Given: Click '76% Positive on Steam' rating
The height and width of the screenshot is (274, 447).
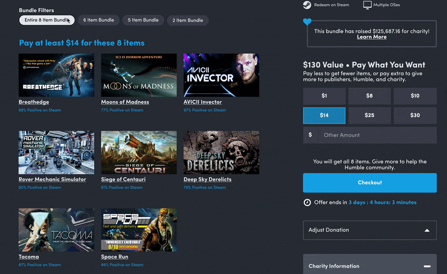Looking at the screenshot, I should pyautogui.click(x=205, y=187).
